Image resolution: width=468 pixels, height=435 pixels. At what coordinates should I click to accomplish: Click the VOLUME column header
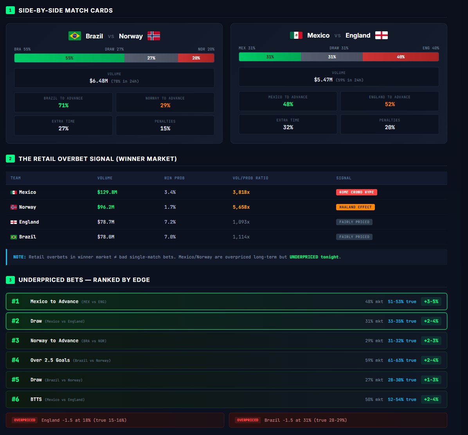tap(105, 178)
